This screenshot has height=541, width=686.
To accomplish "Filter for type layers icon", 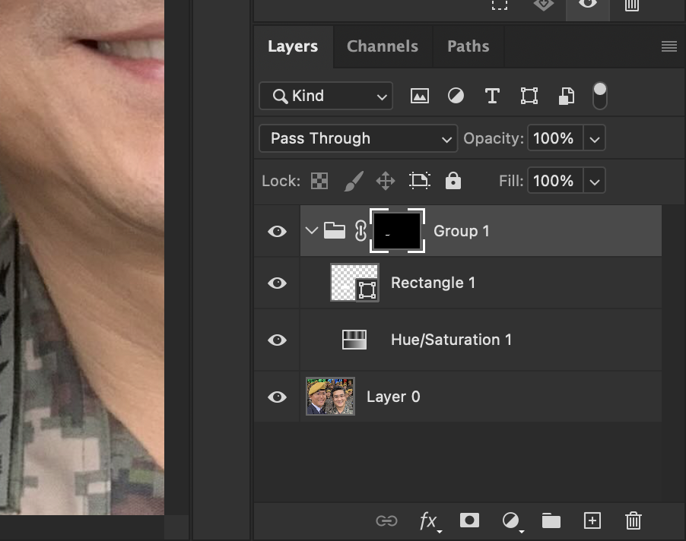I will (x=492, y=96).
